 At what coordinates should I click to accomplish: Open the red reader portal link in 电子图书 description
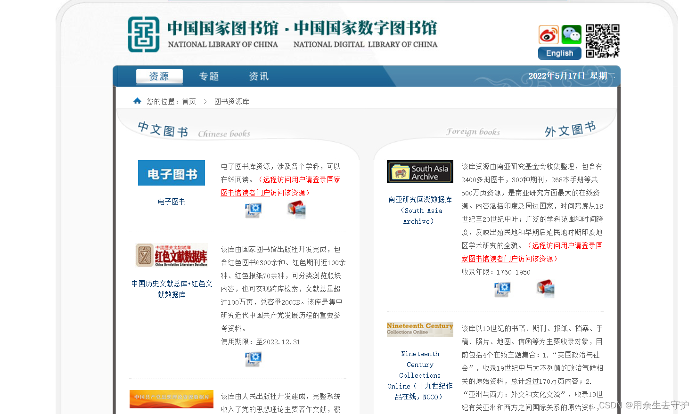281,186
